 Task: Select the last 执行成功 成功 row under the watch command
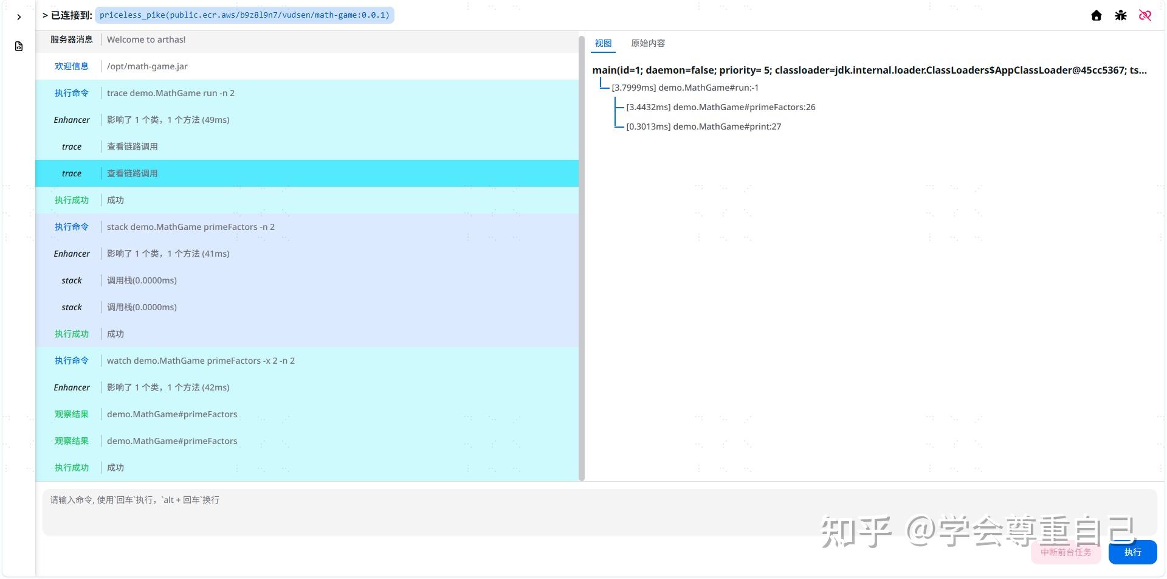click(307, 468)
